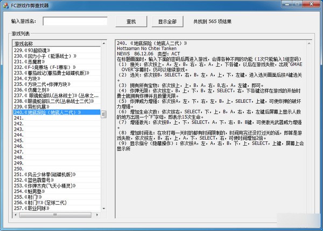Maximize the FC游戏作弊查找器 window
Viewport: 323px width, 231px height.
click(x=298, y=4)
